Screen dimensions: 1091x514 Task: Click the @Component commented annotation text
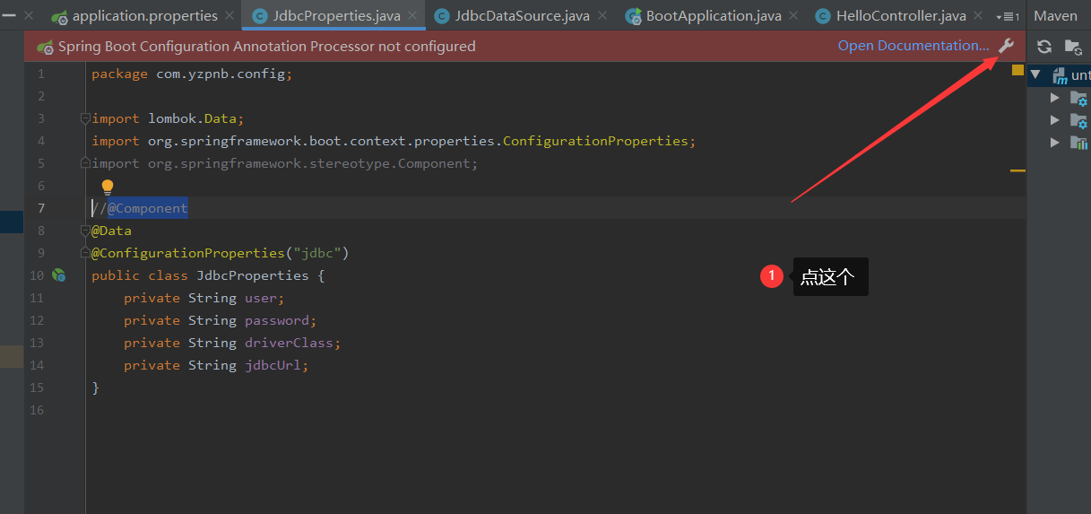(x=147, y=208)
